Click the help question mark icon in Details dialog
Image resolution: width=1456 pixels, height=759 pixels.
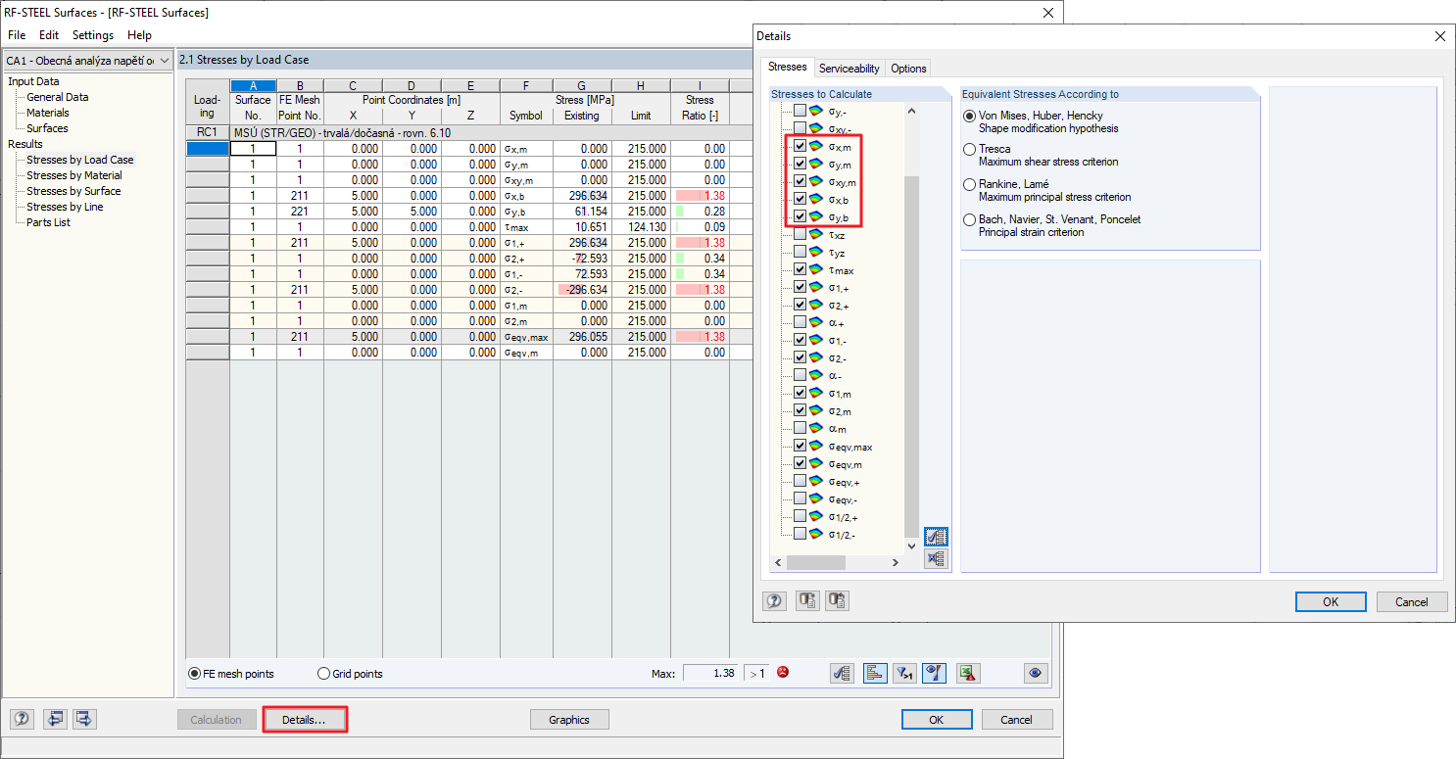773,600
